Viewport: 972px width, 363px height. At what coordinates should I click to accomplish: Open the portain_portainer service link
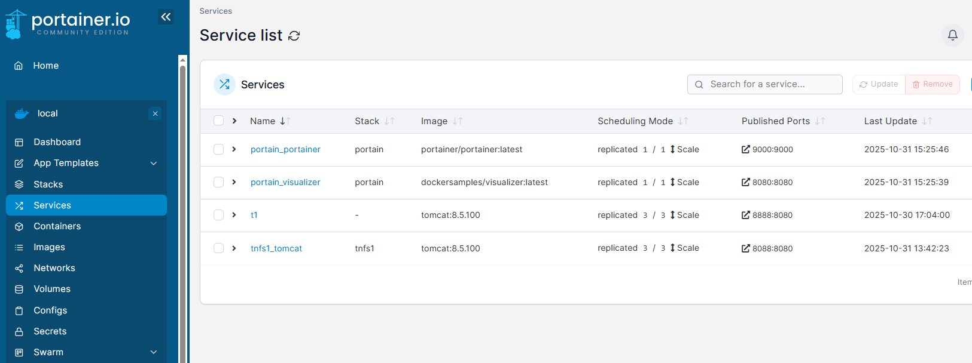(x=285, y=149)
